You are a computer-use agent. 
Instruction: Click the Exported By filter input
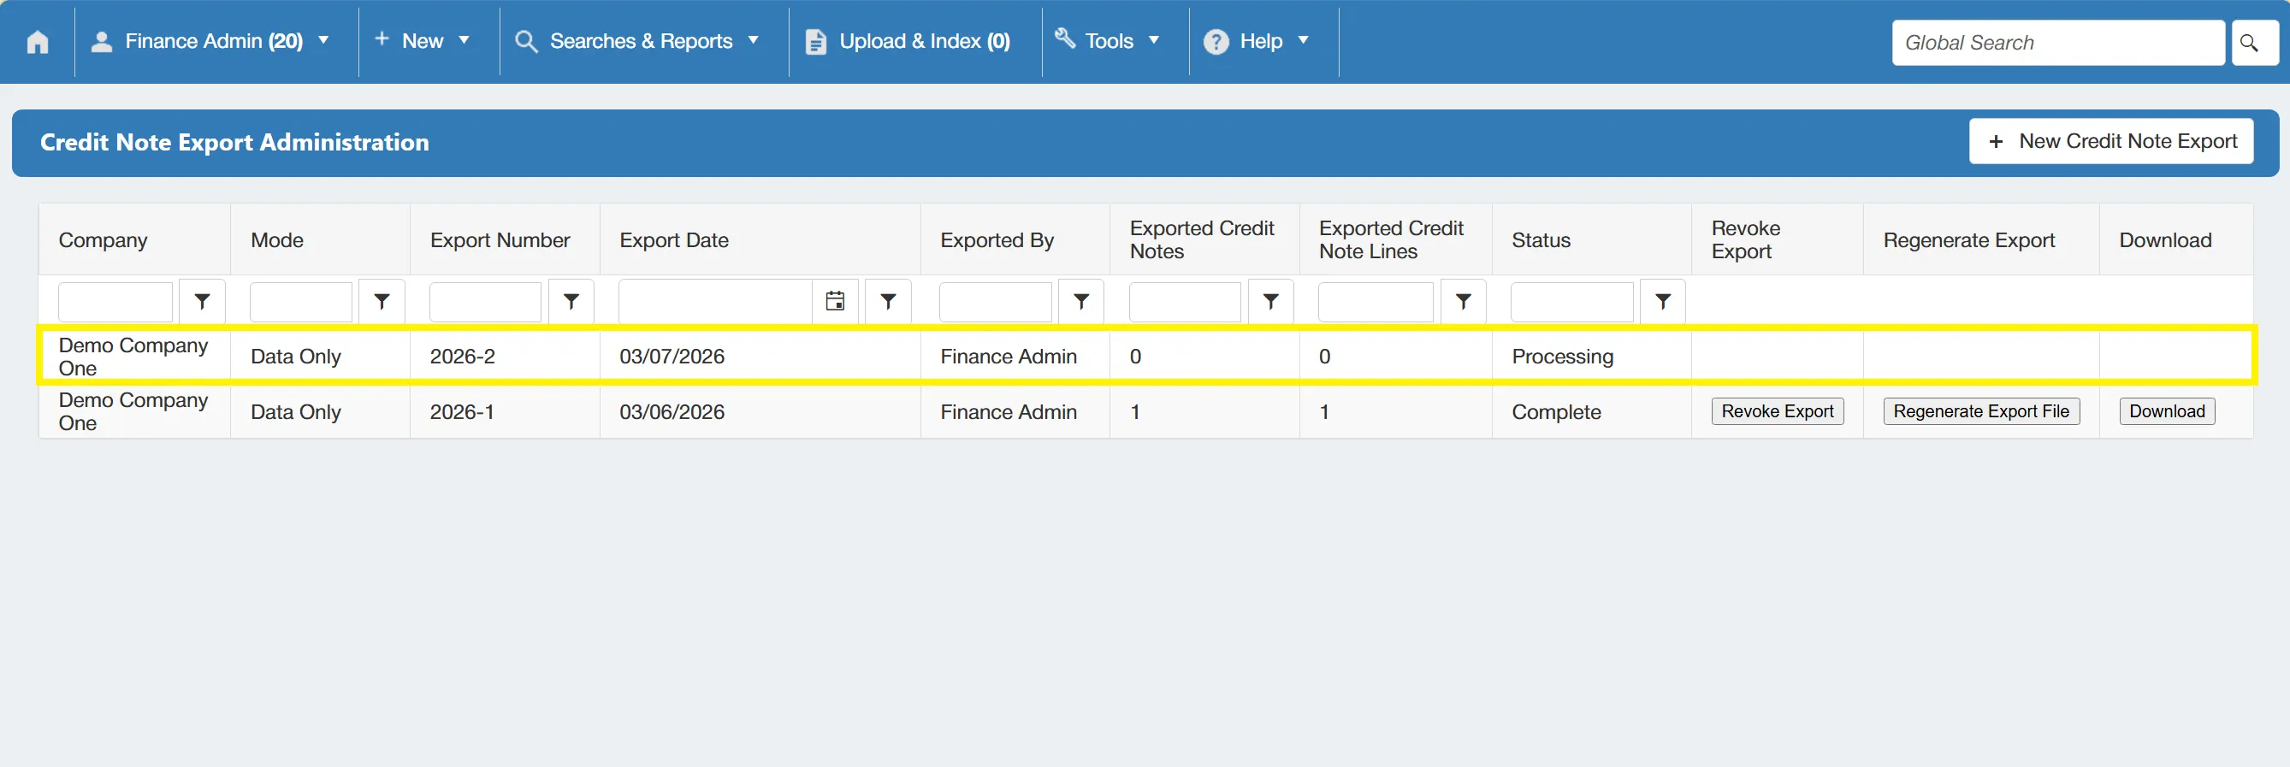coord(996,302)
